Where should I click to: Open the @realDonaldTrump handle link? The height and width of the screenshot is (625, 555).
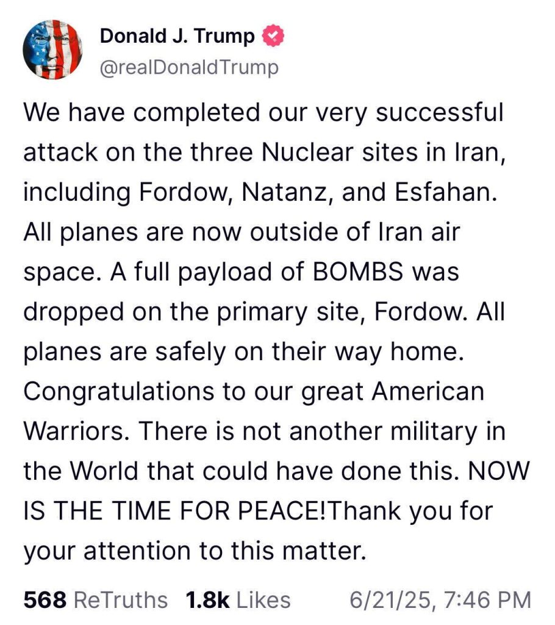click(x=189, y=67)
